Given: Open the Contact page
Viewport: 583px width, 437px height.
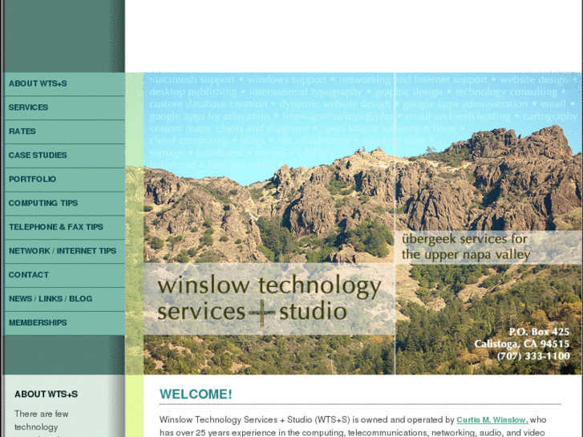Looking at the screenshot, I should coord(65,275).
